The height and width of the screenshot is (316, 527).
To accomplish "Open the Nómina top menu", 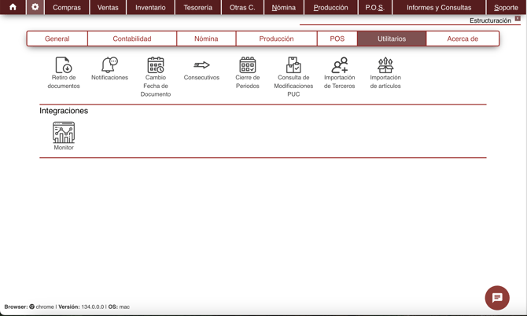I will (x=284, y=7).
